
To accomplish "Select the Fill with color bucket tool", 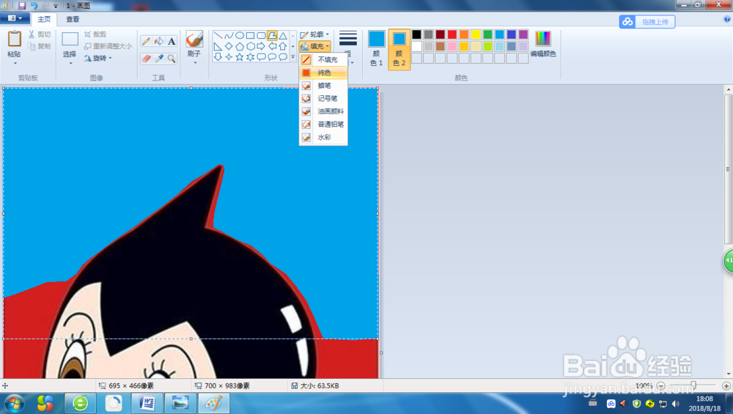I will [x=159, y=41].
